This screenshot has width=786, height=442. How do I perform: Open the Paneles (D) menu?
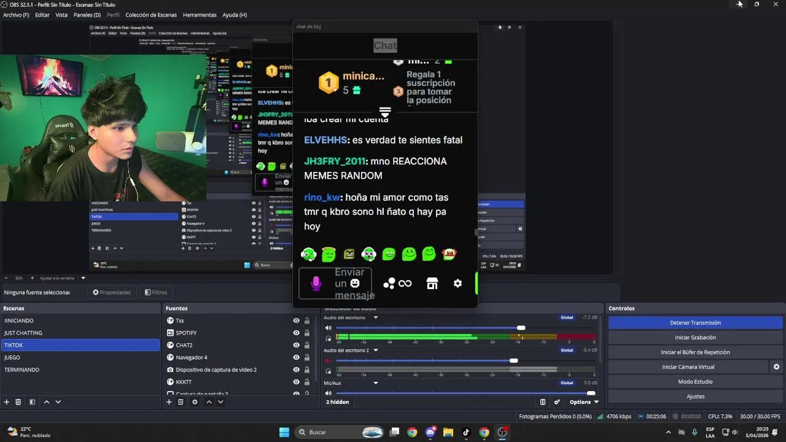[87, 15]
